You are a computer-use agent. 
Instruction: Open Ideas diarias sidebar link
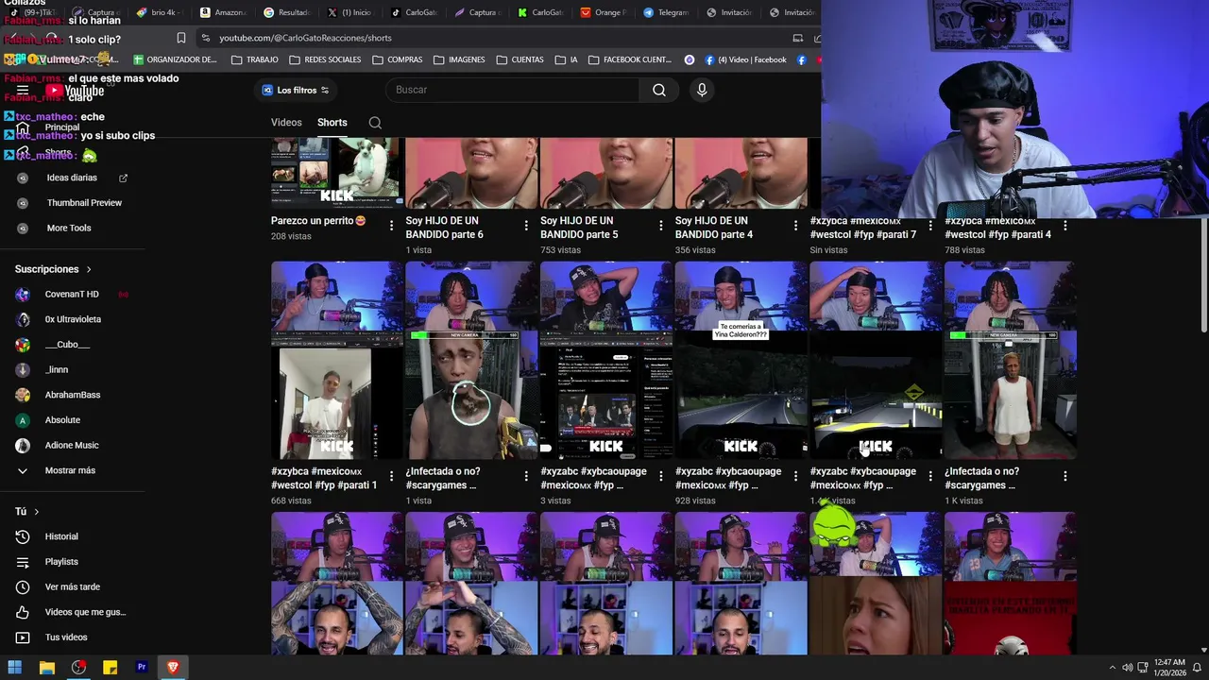(x=72, y=178)
